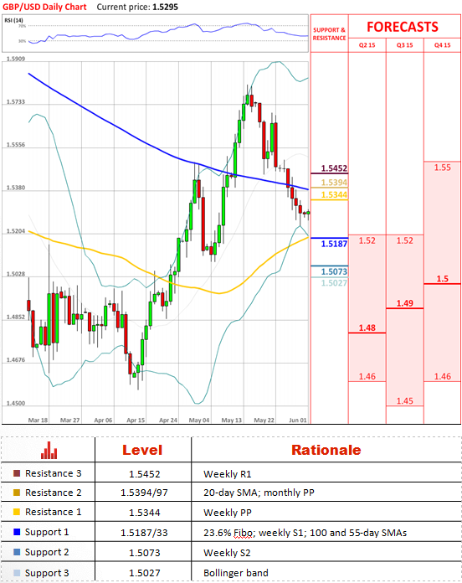Image resolution: width=462 pixels, height=583 pixels.
Task: Click the Q3 15 forecast column header
Action: [x=404, y=45]
